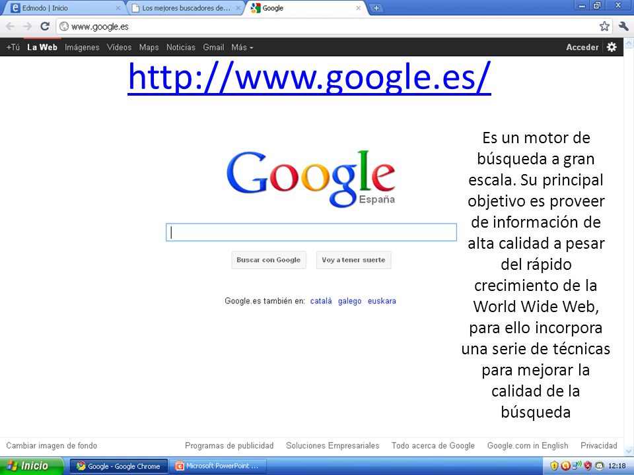634x475 pixels.
Task: Click the browser forward arrow
Action: pos(28,26)
